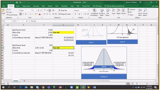Screen dimensions: 160x90
Task: Open Sort & Filter
Action: (140, 12)
